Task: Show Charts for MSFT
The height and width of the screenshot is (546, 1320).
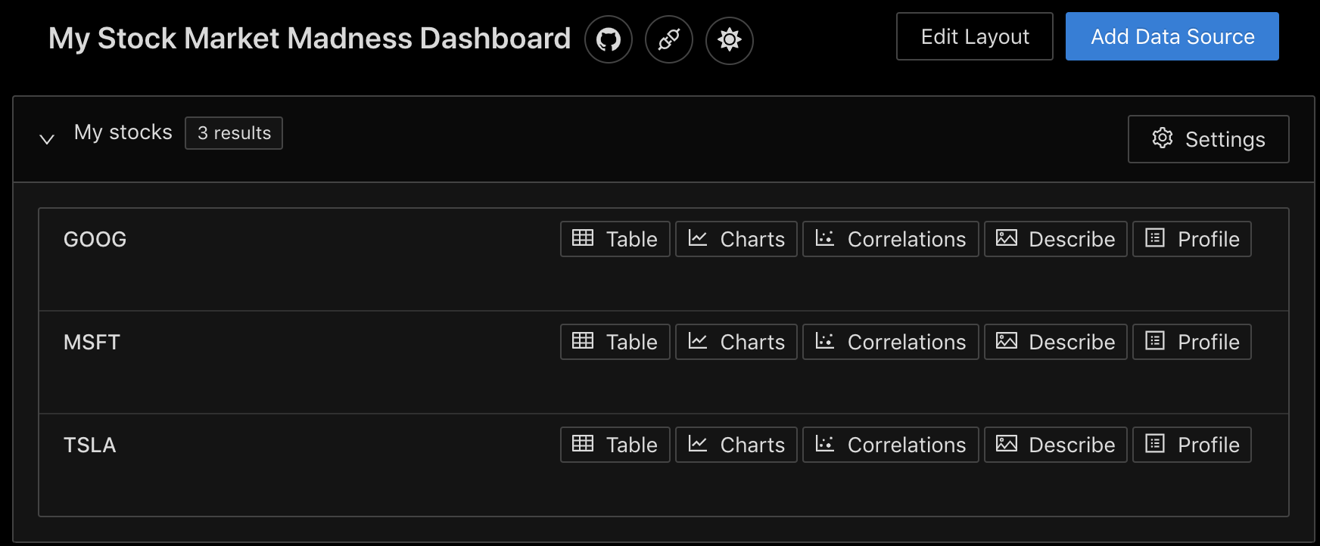Action: [x=736, y=342]
